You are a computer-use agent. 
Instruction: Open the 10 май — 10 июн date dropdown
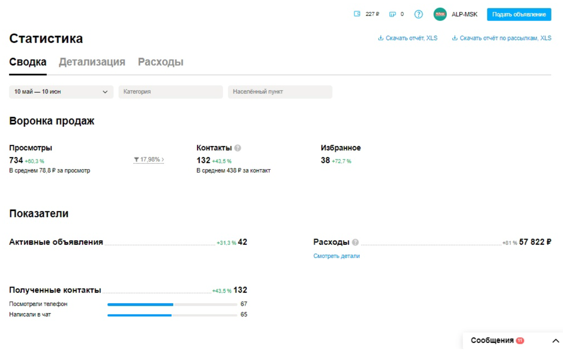(x=61, y=92)
